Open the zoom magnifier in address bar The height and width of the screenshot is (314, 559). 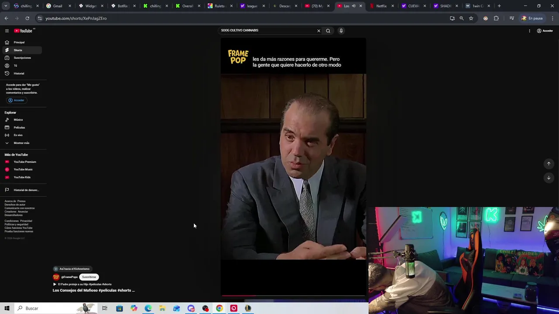(461, 18)
